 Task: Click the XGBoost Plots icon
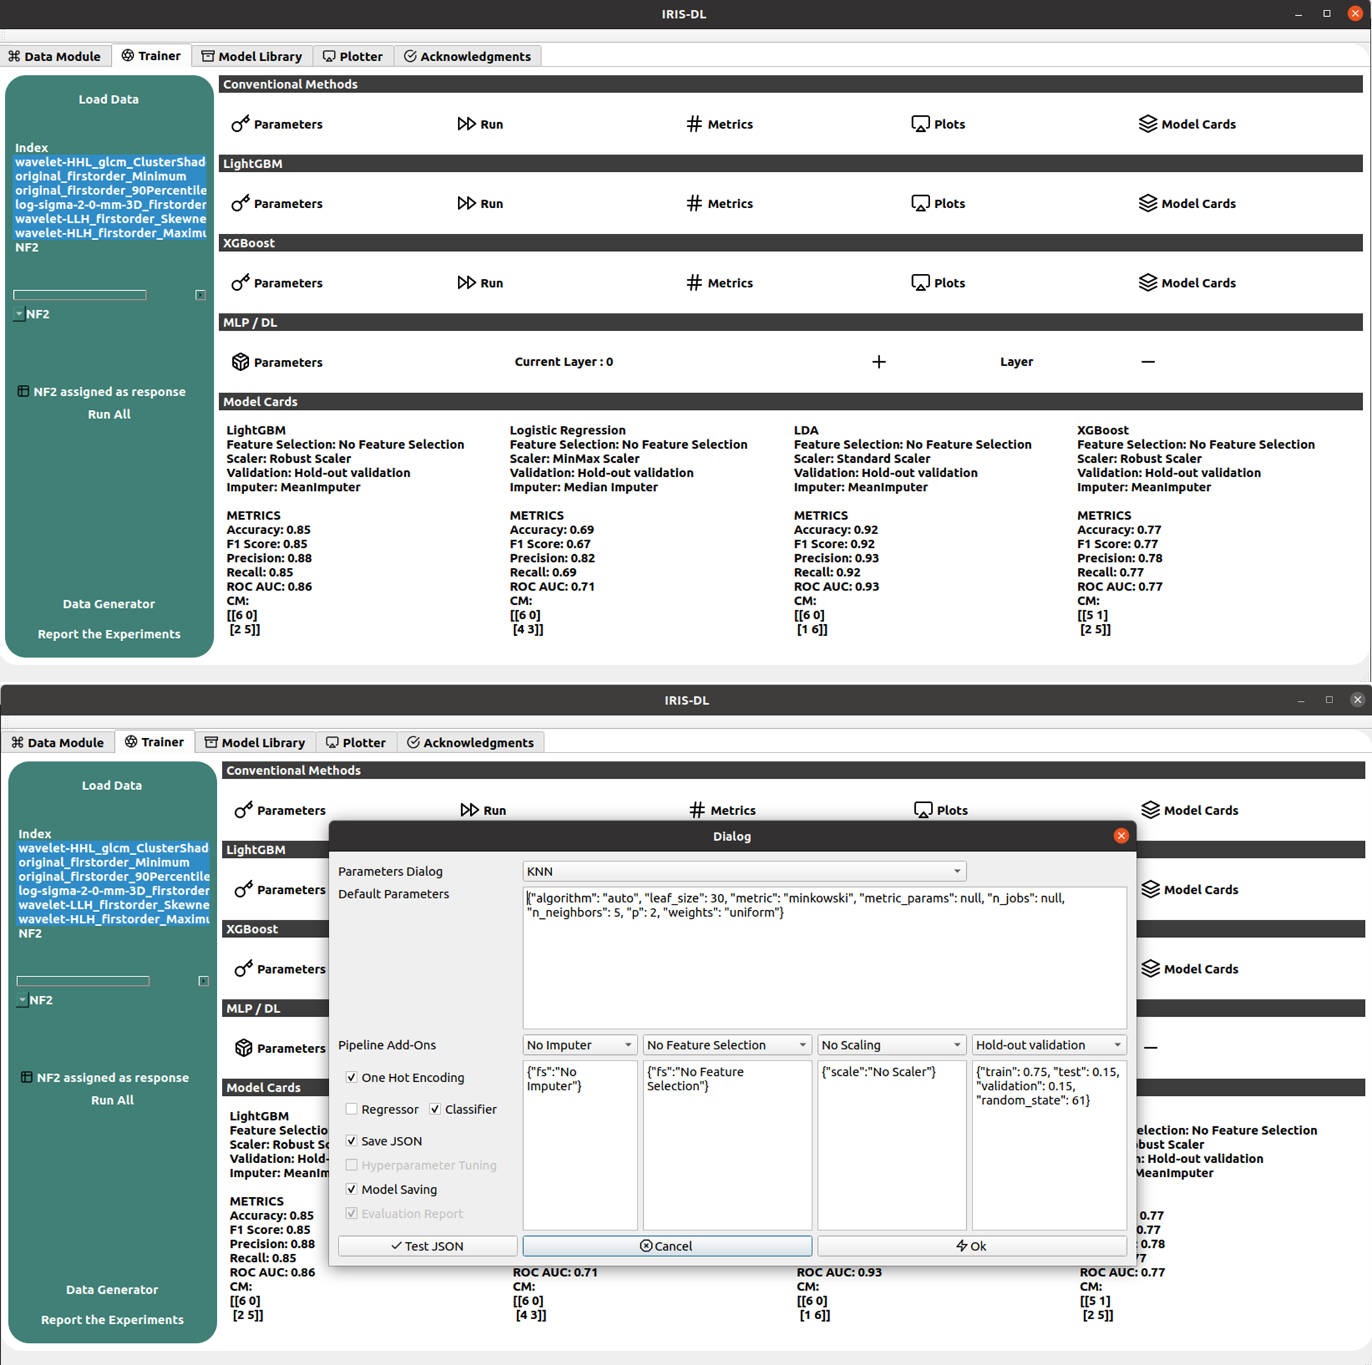coord(920,283)
